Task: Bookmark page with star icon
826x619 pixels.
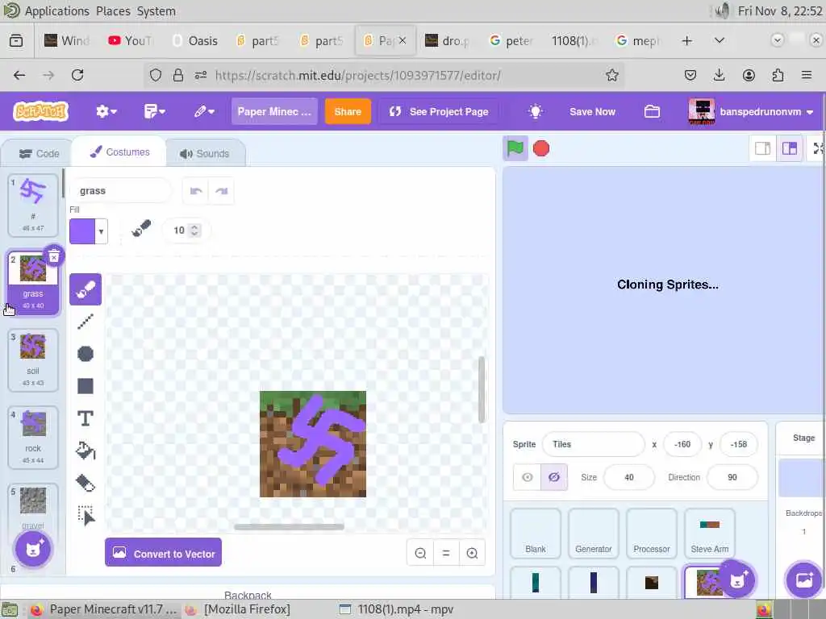Action: click(x=611, y=75)
